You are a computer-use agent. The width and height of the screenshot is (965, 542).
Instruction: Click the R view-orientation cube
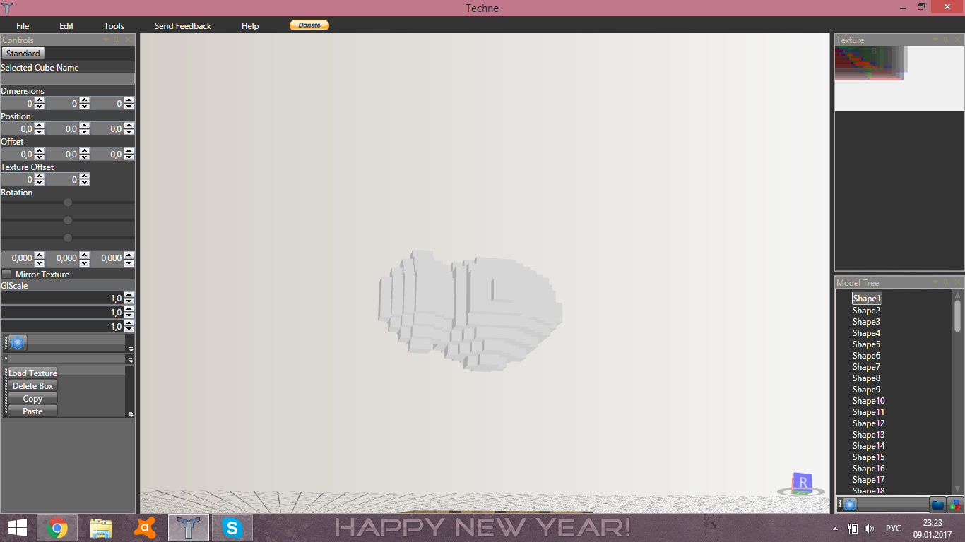pyautogui.click(x=802, y=483)
